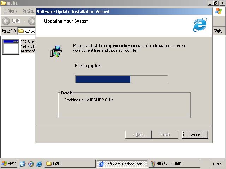Close the ie7b1 window
This screenshot has width=226, height=169.
pyautogui.click(x=222, y=3)
